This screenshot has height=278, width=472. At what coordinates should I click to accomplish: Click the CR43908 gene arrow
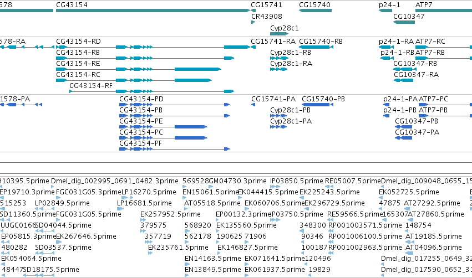click(253, 22)
